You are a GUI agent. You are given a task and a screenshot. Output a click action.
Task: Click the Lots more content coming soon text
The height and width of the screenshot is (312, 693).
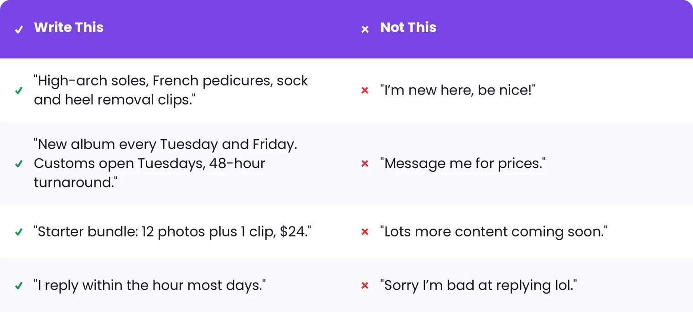(494, 232)
